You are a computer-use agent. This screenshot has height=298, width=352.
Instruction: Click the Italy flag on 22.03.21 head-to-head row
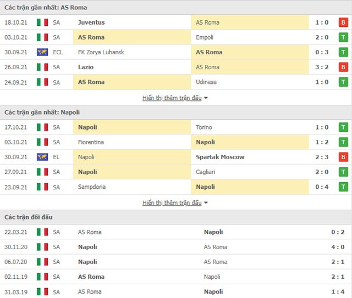[42, 232]
